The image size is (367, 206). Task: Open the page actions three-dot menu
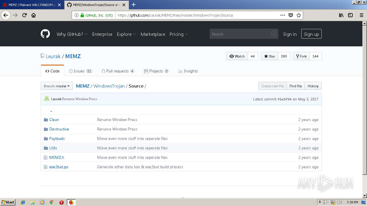[283, 15]
